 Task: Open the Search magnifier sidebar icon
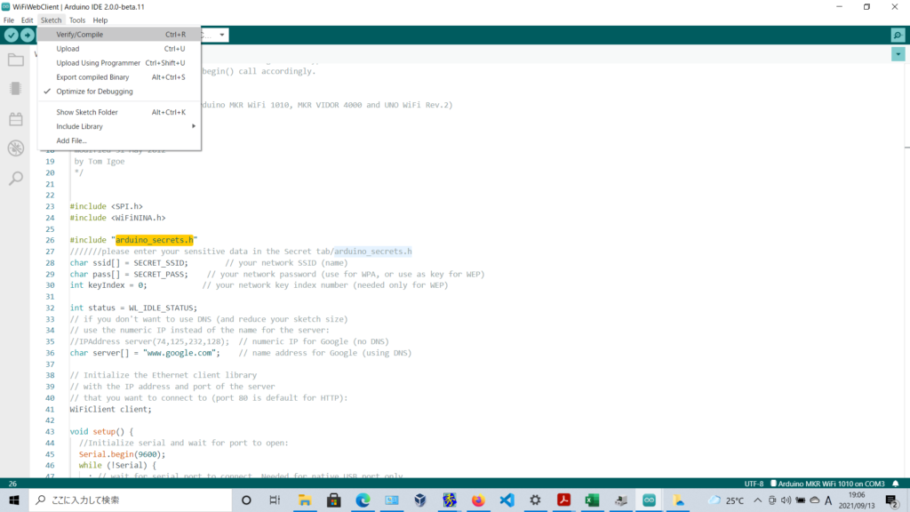16,178
